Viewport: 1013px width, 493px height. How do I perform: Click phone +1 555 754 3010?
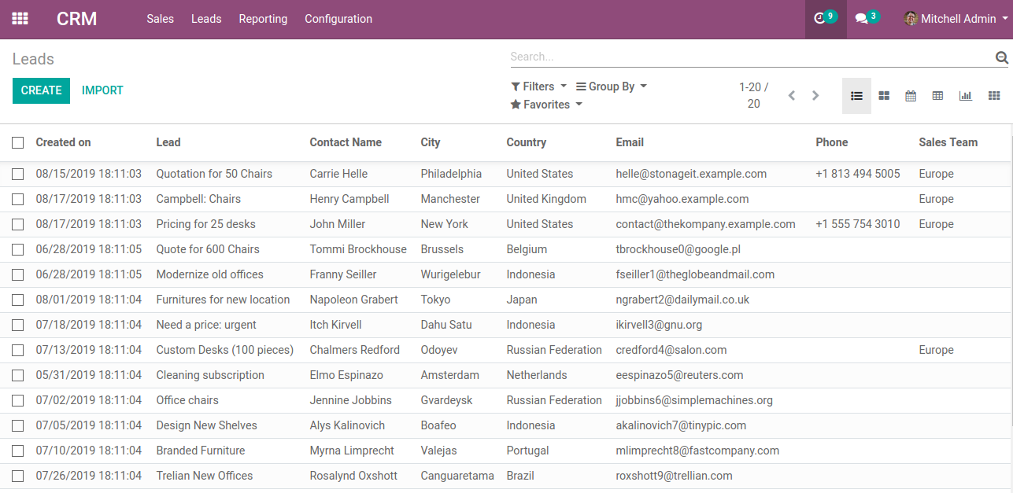857,224
